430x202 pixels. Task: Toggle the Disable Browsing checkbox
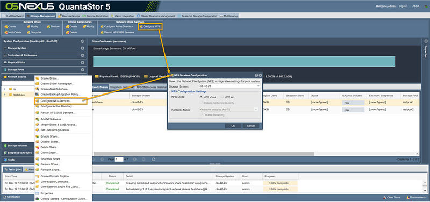pyautogui.click(x=201, y=115)
